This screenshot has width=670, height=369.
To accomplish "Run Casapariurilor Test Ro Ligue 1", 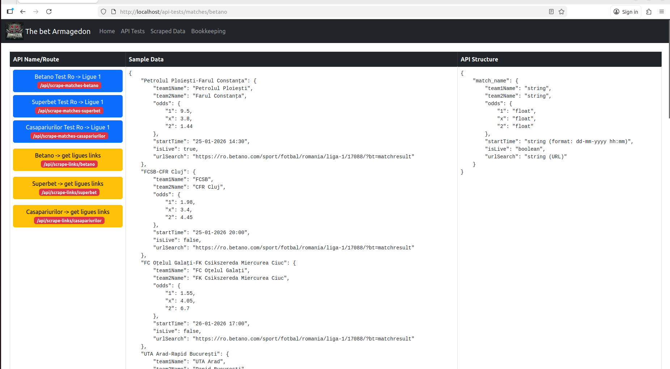I will point(68,131).
